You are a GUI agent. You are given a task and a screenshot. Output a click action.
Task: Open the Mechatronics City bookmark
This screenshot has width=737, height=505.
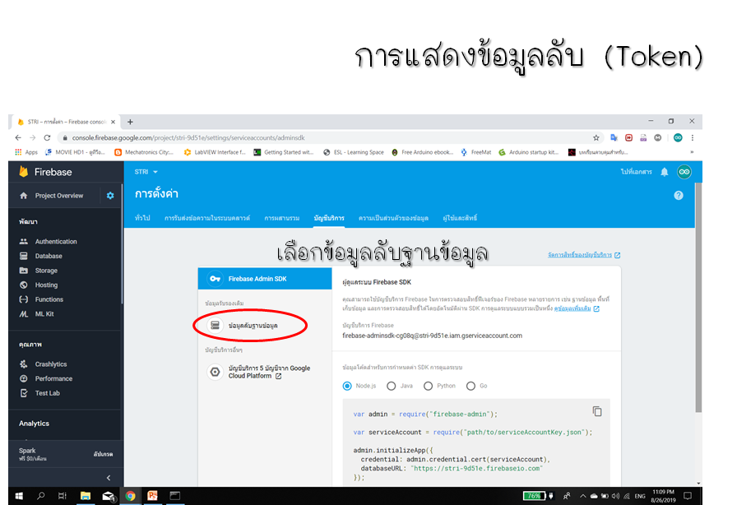click(x=144, y=152)
